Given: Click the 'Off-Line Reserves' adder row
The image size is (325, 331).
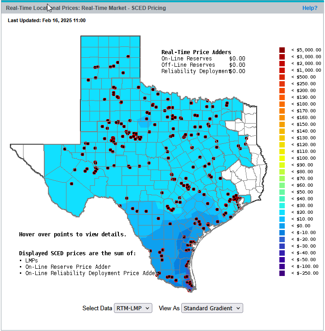Looking at the screenshot, I should (203, 65).
